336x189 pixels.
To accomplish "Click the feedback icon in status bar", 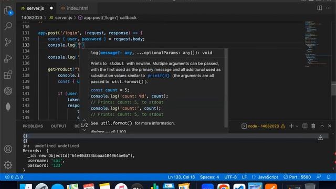I will (x=319, y=177).
